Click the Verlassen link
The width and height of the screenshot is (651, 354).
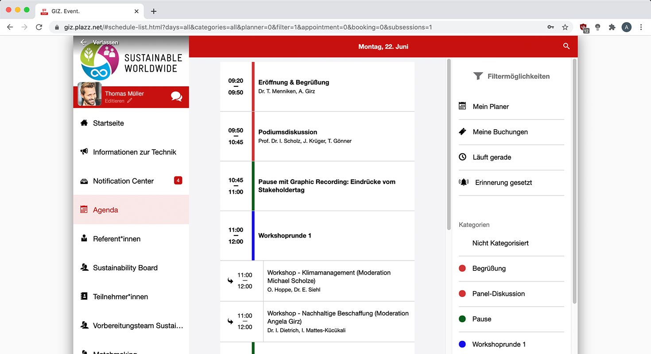click(x=105, y=42)
